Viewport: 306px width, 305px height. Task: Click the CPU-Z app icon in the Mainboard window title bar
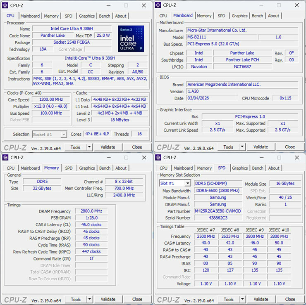(158, 5)
